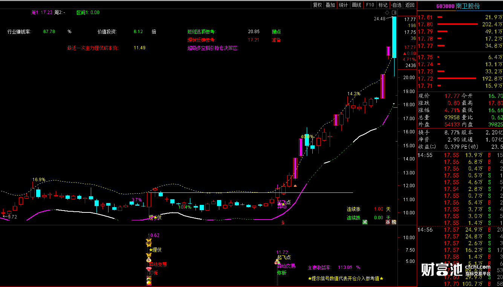Click the 3.7% marker on the chart
The width and height of the screenshot is (503, 287).
(x=136, y=200)
